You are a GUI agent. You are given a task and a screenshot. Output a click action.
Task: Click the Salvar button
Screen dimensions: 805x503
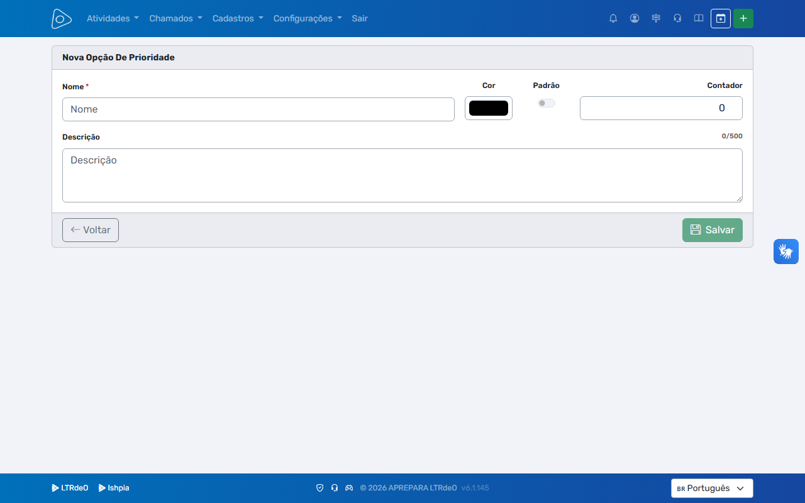click(713, 230)
